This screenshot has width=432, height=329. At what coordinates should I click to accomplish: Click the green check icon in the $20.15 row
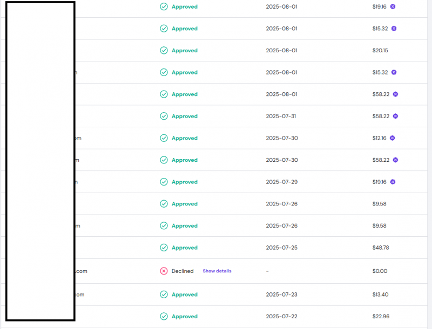(x=164, y=50)
